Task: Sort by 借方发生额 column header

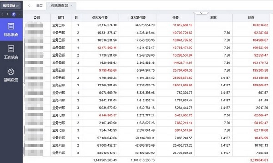Action: tap(100, 18)
